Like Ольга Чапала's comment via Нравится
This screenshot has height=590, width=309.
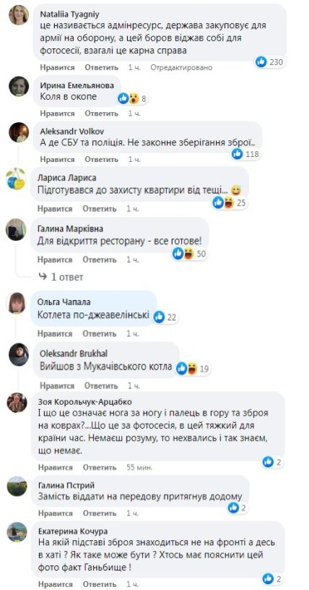click(55, 334)
